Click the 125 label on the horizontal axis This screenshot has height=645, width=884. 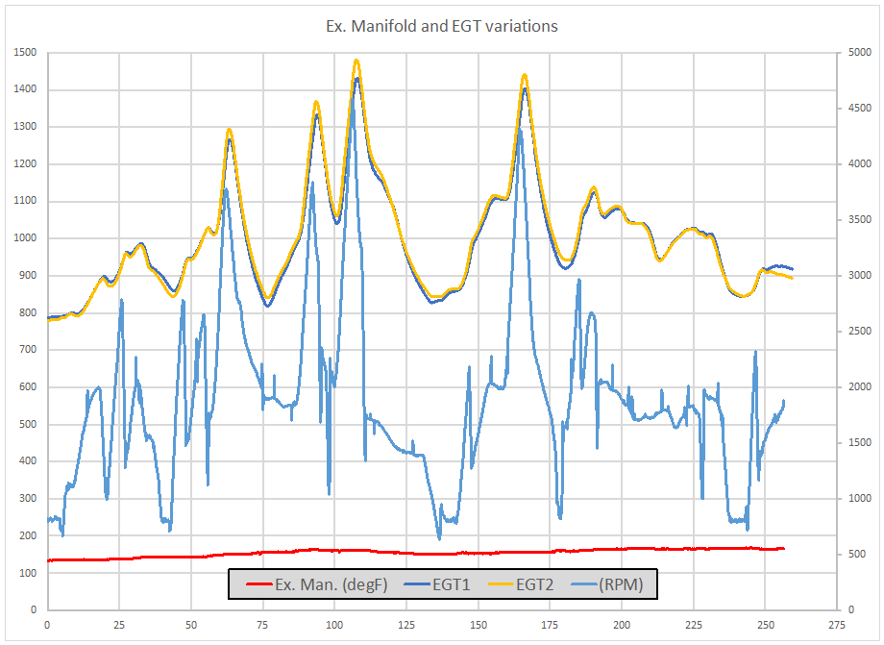tap(405, 623)
